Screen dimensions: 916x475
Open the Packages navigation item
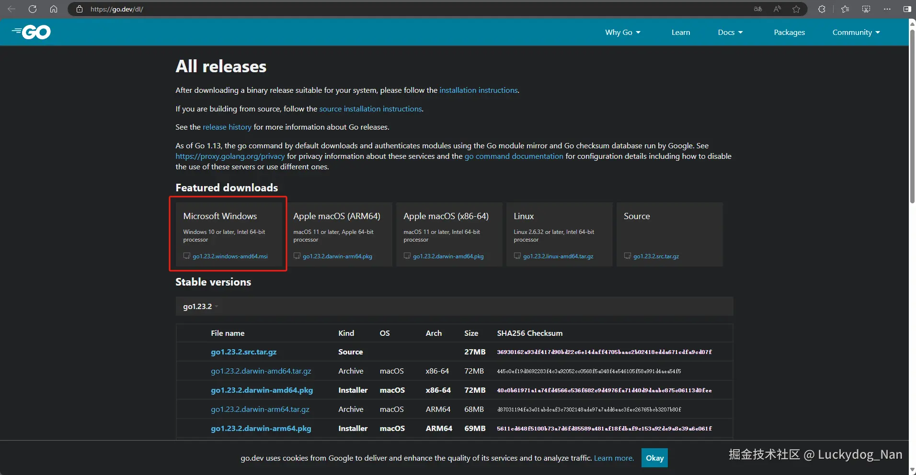tap(789, 32)
